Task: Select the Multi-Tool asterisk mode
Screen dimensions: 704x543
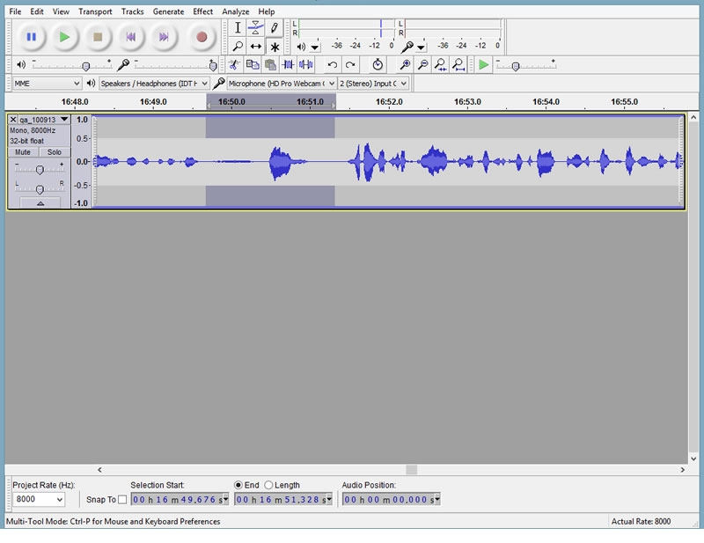Action: pyautogui.click(x=275, y=47)
